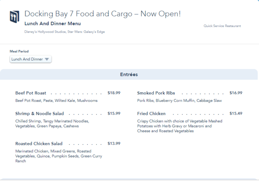
Task: Click the $16.99 price for Smoked Pork Ribs
Action: 236,93
